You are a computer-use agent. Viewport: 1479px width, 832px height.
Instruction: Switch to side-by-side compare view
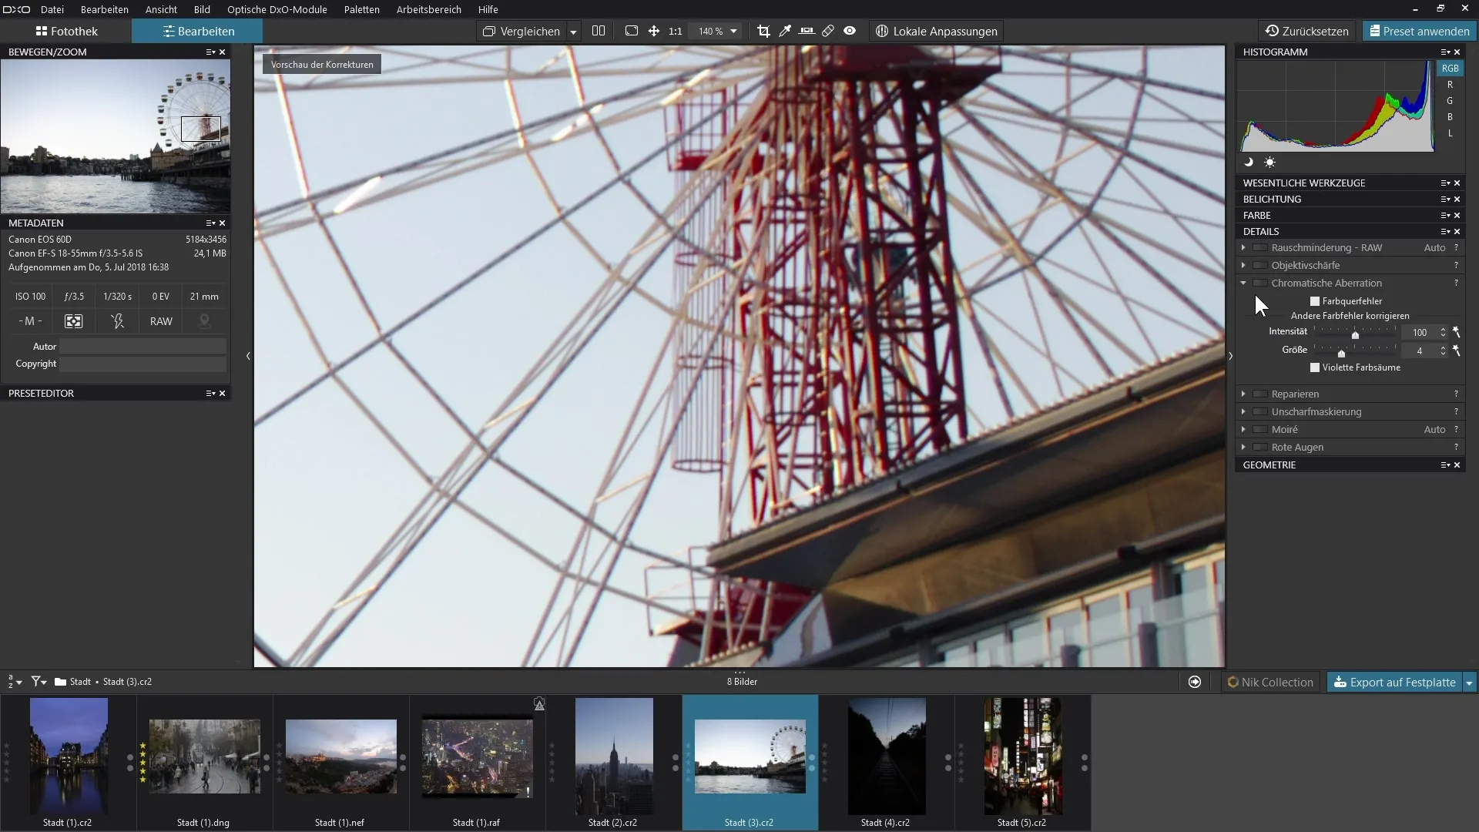click(599, 31)
